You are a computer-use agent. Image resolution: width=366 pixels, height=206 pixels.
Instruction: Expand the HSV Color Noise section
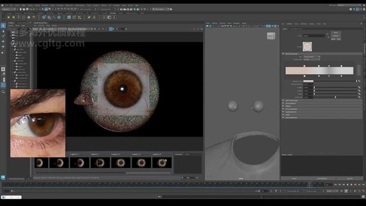(322, 101)
